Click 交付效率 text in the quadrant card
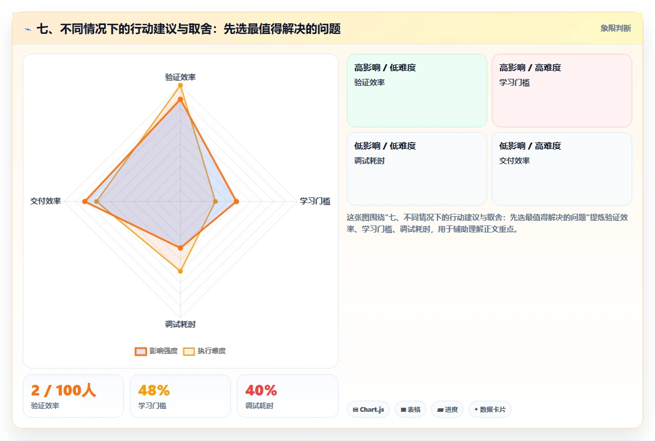The height and width of the screenshot is (441, 655). [514, 161]
